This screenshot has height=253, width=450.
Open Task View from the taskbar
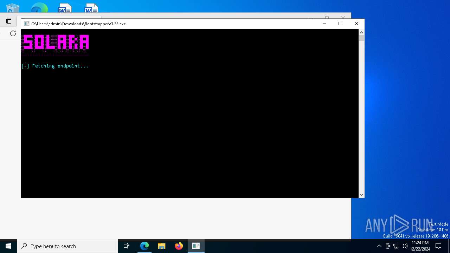coord(127,246)
